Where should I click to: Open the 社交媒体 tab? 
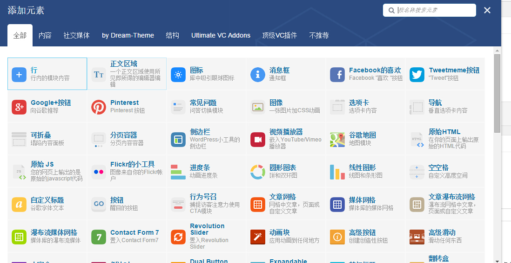point(77,35)
